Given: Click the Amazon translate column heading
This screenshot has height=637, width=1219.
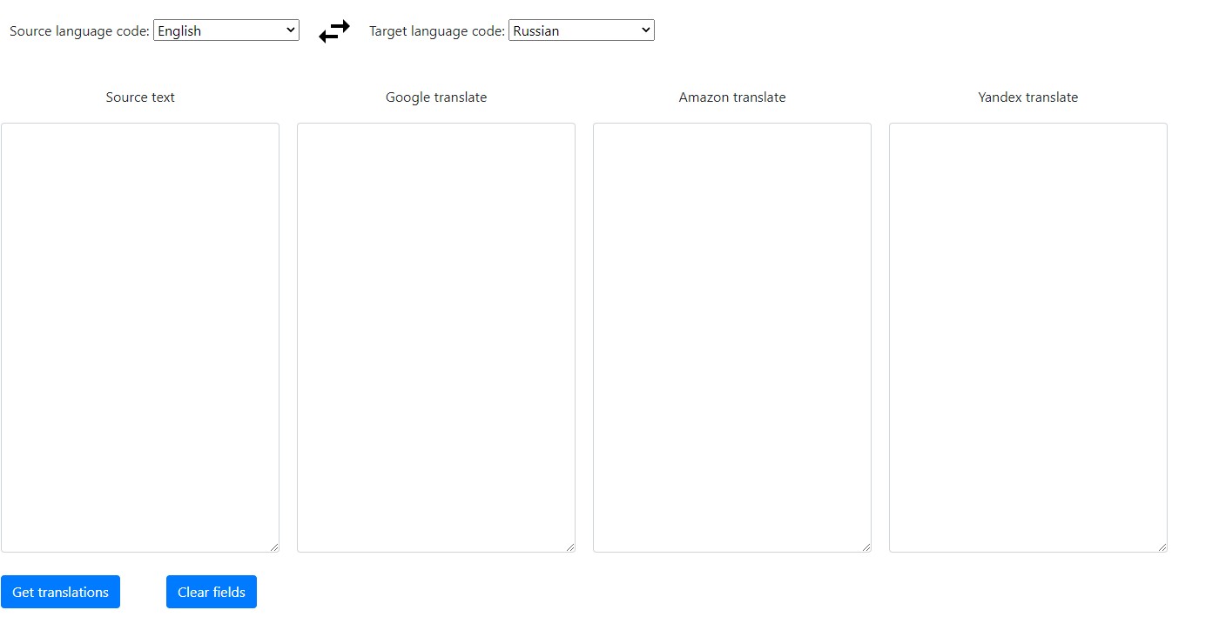Looking at the screenshot, I should pyautogui.click(x=732, y=97).
